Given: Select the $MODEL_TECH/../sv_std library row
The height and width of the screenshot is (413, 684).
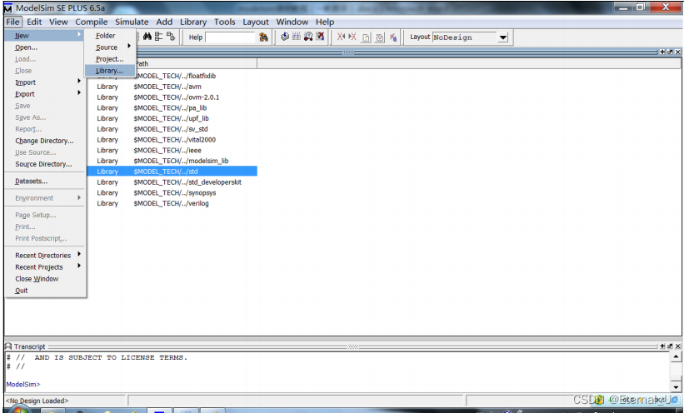Looking at the screenshot, I should point(172,129).
